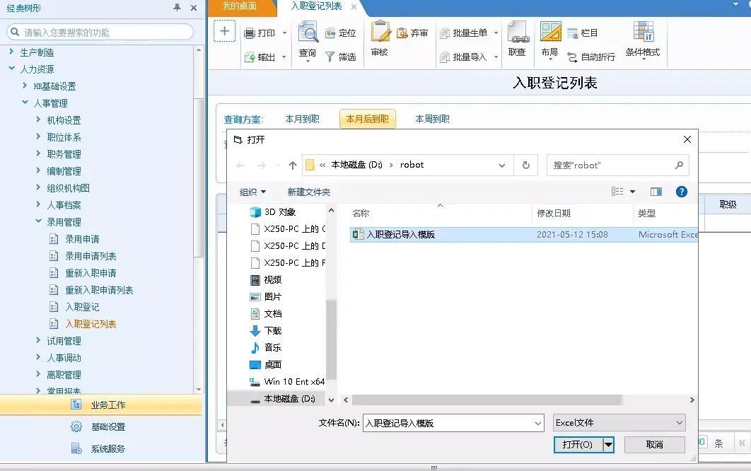Viewport: 751px width, 471px height.
Task: Click the 搜索"robot" search box
Action: pyautogui.click(x=618, y=165)
